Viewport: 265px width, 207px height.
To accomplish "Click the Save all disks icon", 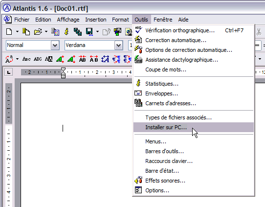I will point(117,32).
